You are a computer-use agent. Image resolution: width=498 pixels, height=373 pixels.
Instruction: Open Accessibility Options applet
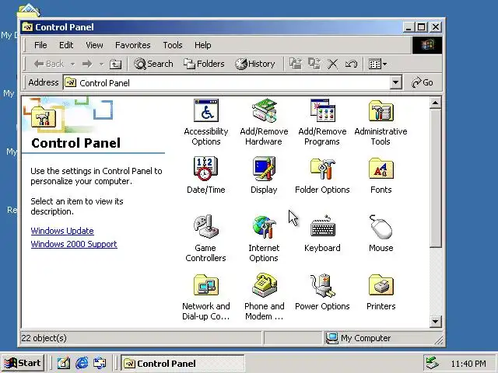[206, 122]
